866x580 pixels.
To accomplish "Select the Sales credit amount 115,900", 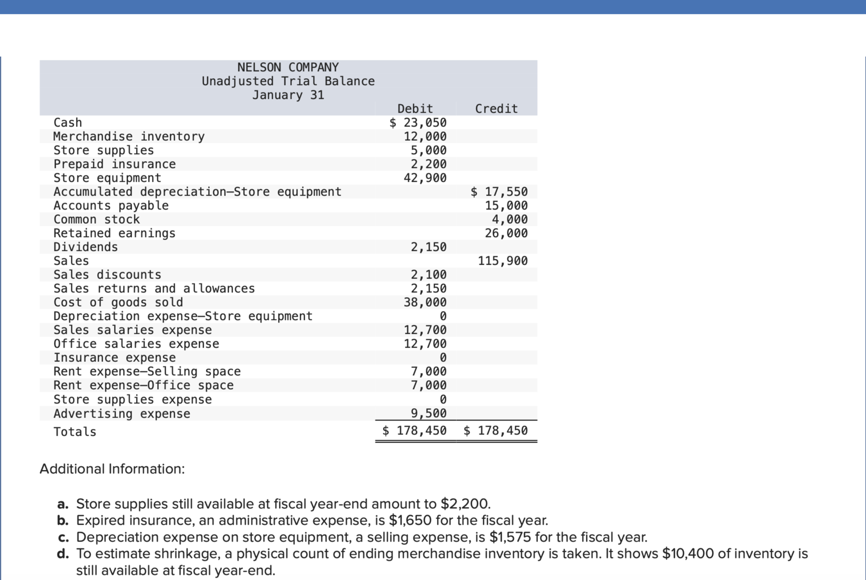I will tap(503, 261).
